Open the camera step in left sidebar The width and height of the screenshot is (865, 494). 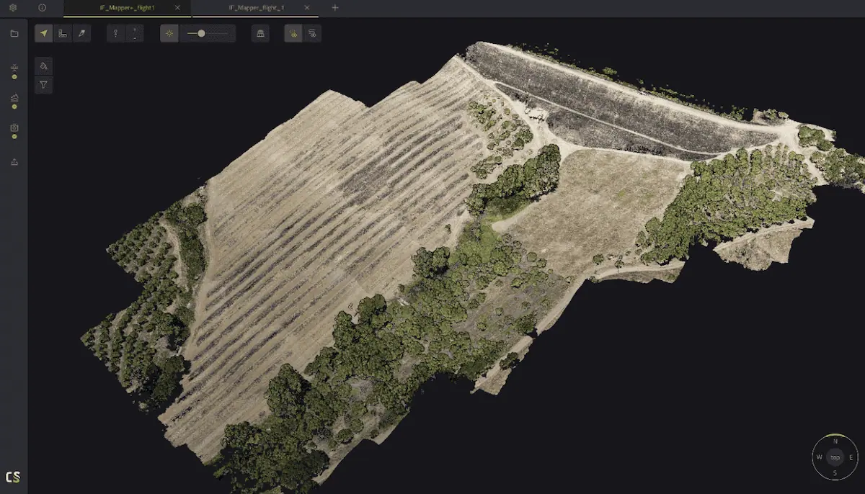14,128
